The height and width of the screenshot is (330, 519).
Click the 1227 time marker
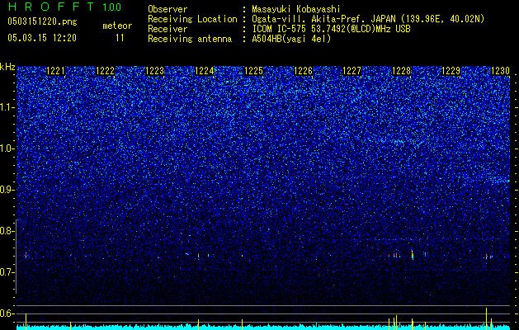point(352,71)
